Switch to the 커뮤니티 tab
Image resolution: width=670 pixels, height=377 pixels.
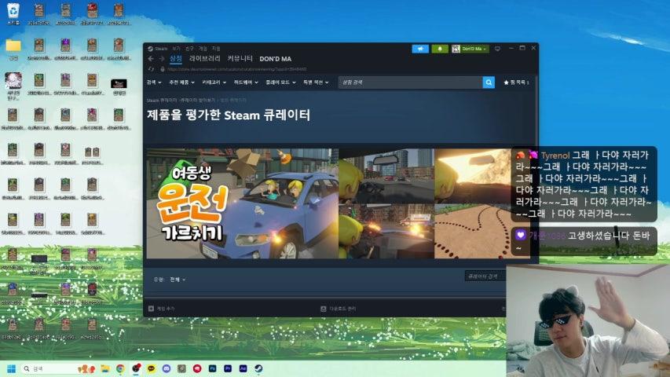coord(240,59)
